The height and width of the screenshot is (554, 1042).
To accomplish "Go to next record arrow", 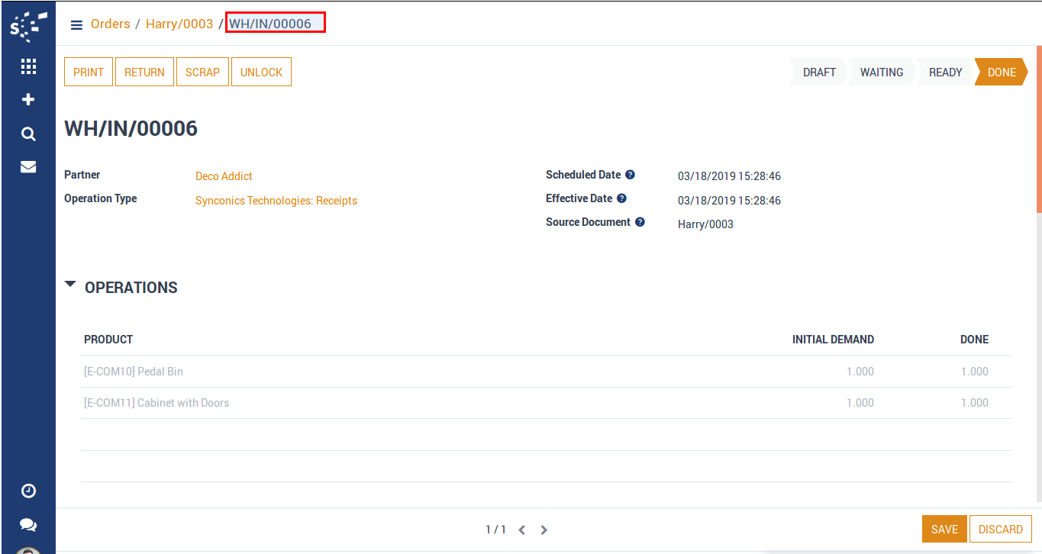I will click(x=544, y=530).
